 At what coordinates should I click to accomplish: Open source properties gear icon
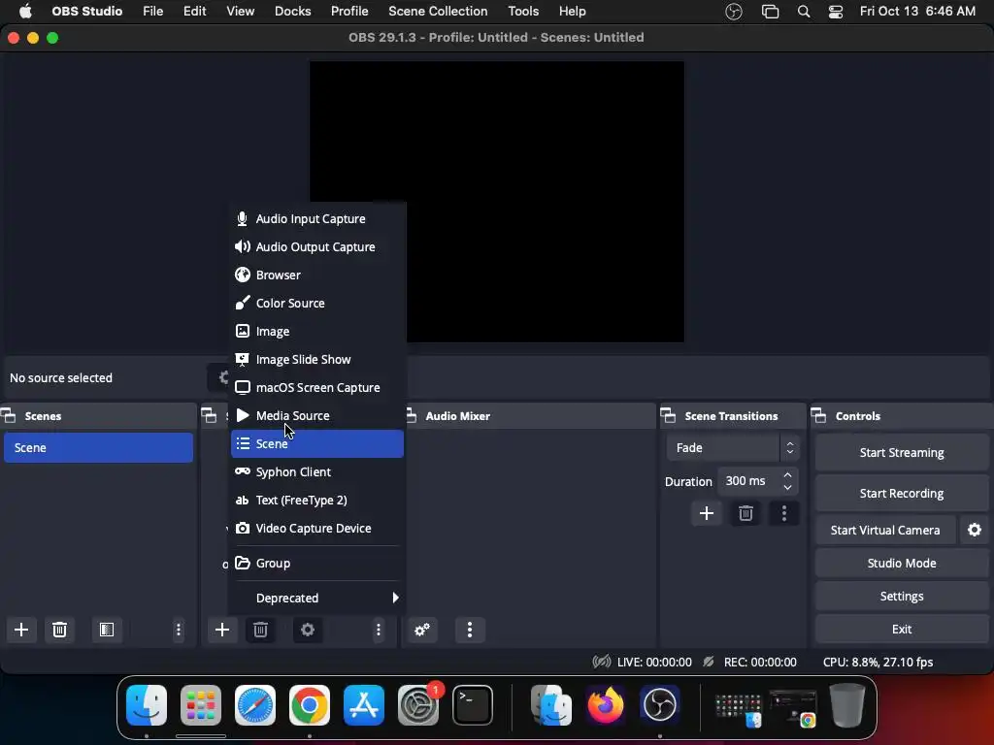[308, 630]
